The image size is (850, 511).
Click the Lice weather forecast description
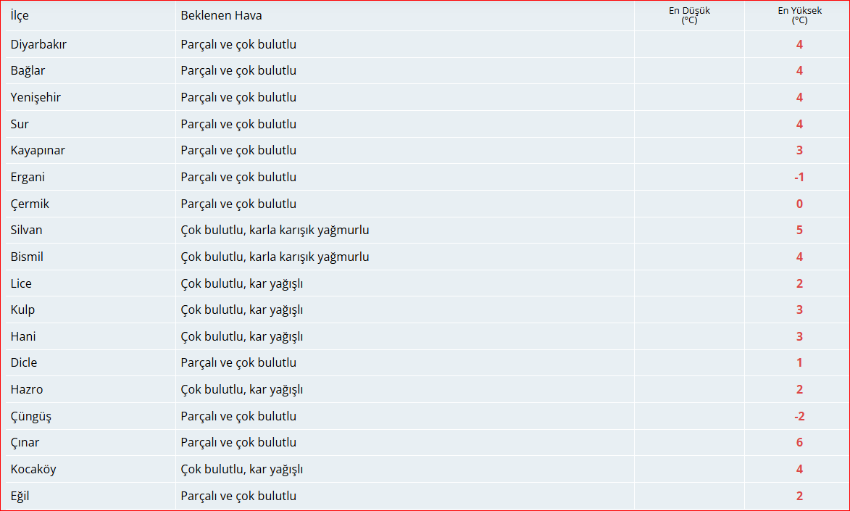pyautogui.click(x=241, y=283)
